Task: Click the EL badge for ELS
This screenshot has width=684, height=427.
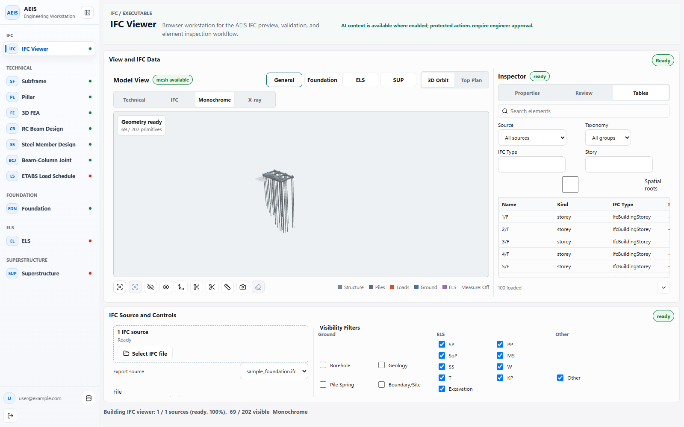Action: (12, 241)
